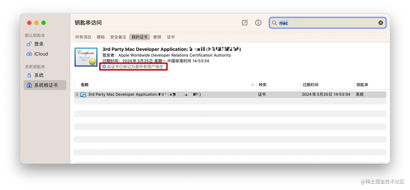Switch to the 密钥 tab
This screenshot has width=410, height=190.
[x=157, y=37]
